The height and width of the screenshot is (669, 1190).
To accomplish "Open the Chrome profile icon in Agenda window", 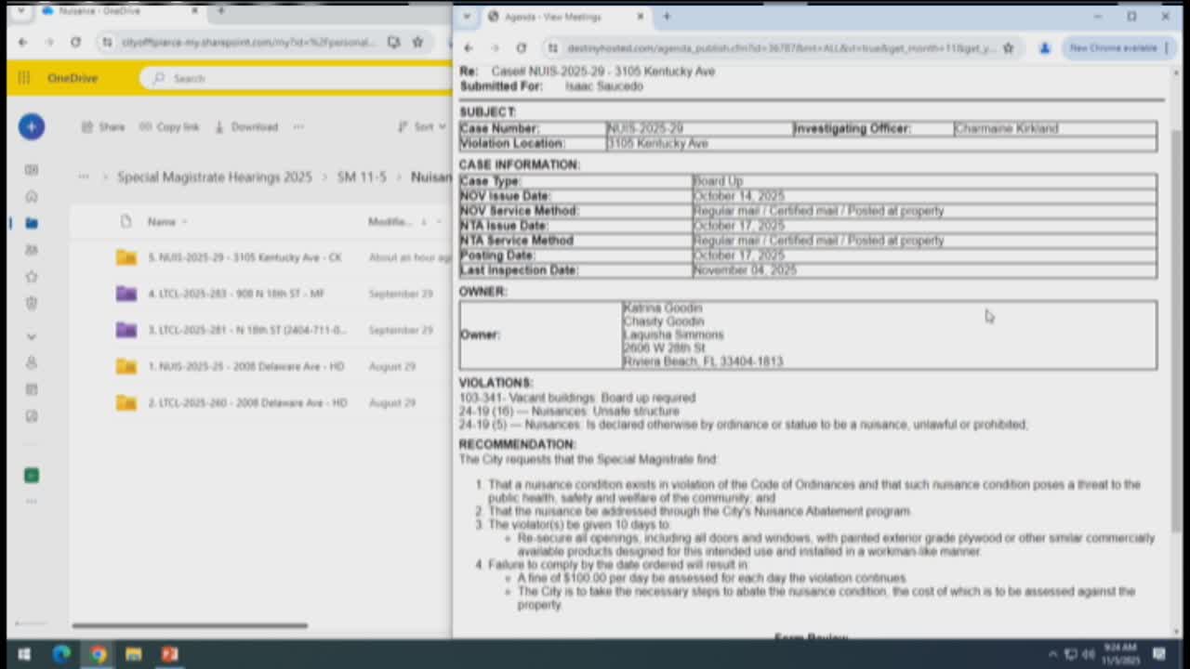I will [1044, 47].
